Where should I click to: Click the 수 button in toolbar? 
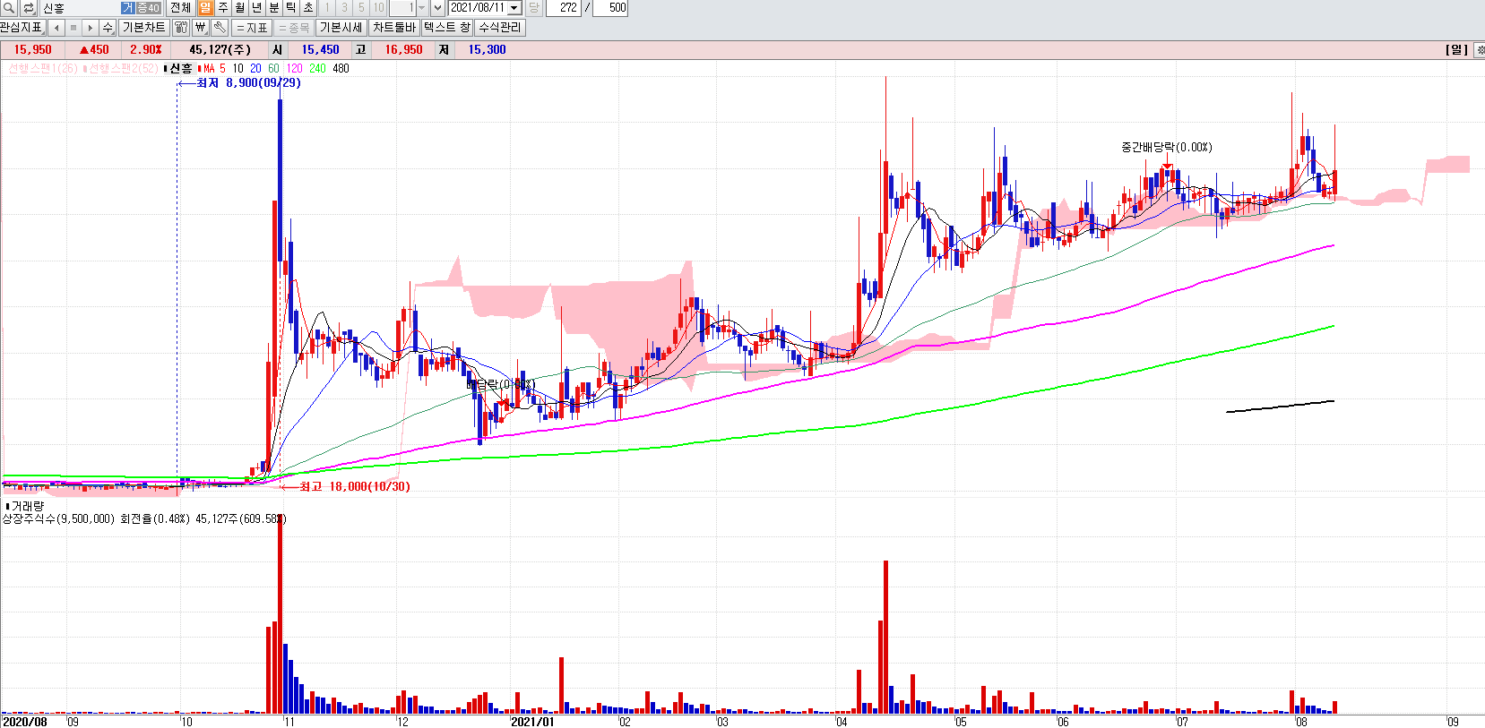tap(108, 28)
